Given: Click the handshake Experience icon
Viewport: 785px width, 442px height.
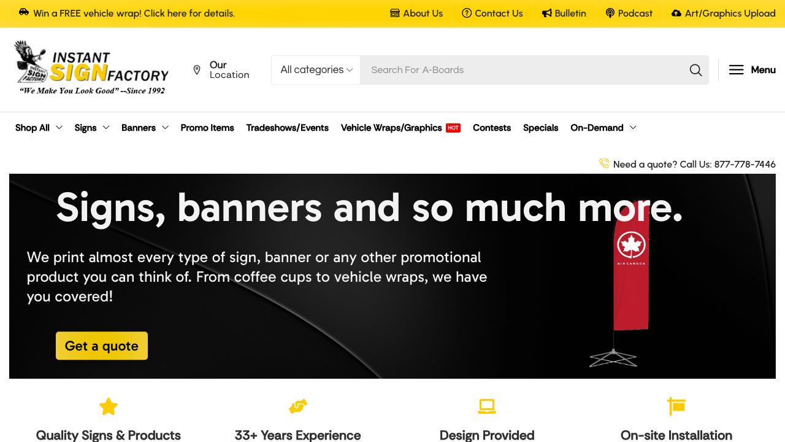Looking at the screenshot, I should [298, 406].
